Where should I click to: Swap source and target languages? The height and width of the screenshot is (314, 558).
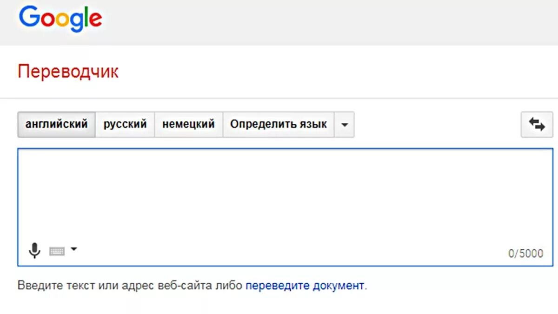click(x=537, y=124)
